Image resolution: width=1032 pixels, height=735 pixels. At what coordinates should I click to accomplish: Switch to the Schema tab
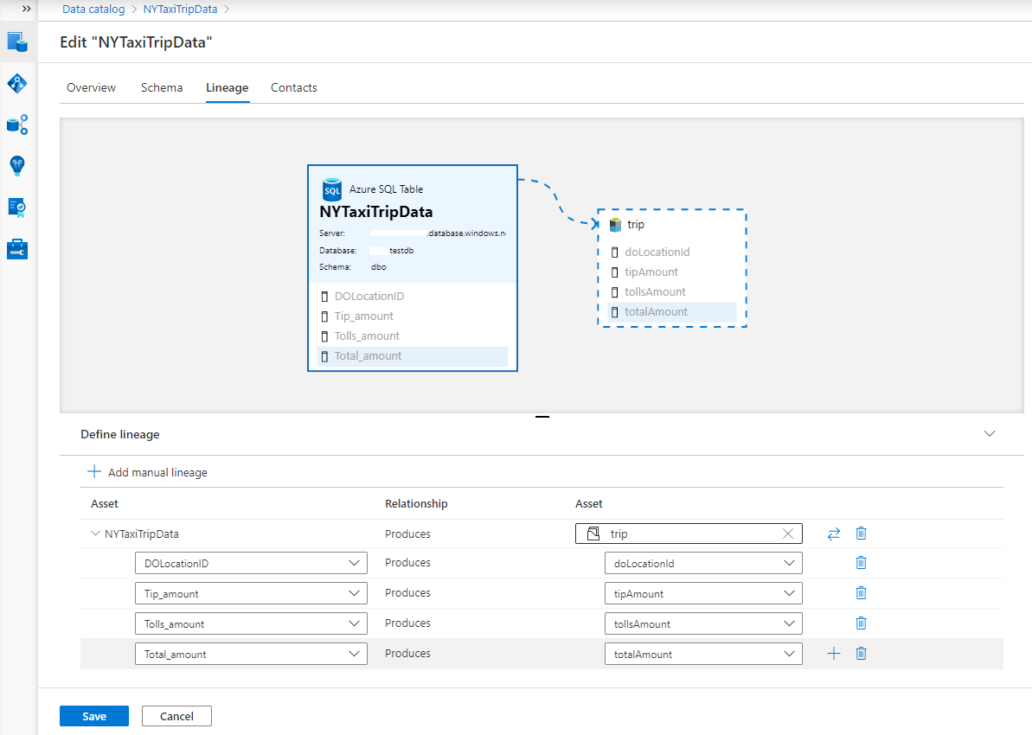click(x=162, y=87)
